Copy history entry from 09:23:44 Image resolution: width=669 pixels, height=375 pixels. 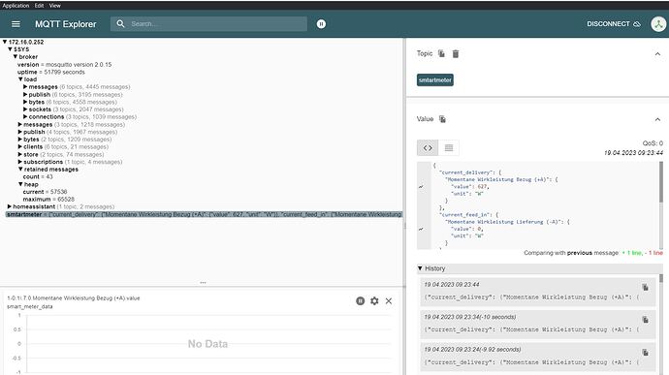pos(645,287)
